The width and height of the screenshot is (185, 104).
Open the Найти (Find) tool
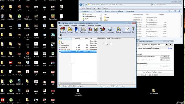[96, 30]
